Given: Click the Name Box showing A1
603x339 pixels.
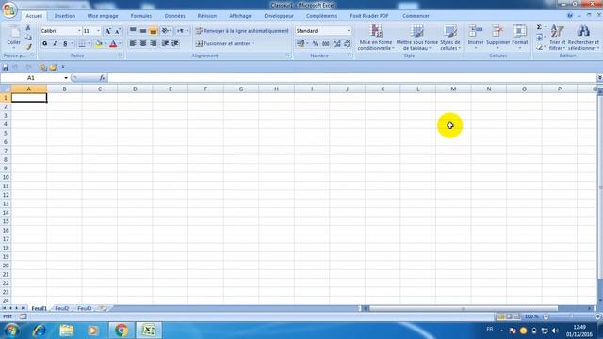Looking at the screenshot, I should [x=31, y=78].
